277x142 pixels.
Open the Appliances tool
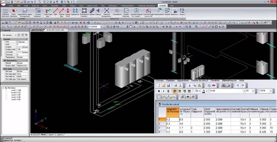coord(75,12)
